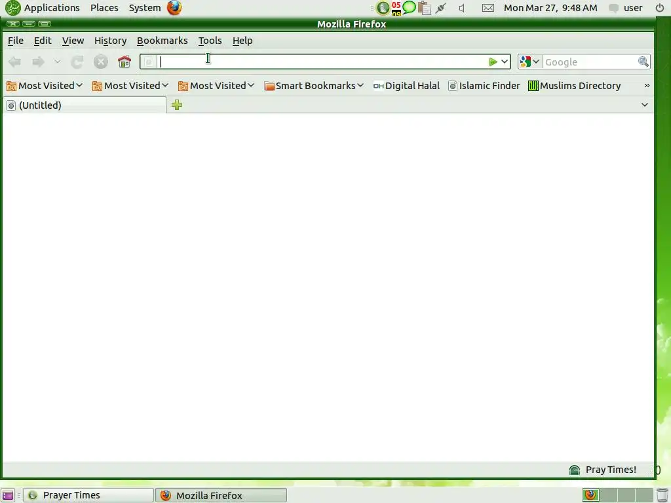The image size is (671, 503).
Task: Open the search engine selector dropdown
Action: pos(529,62)
